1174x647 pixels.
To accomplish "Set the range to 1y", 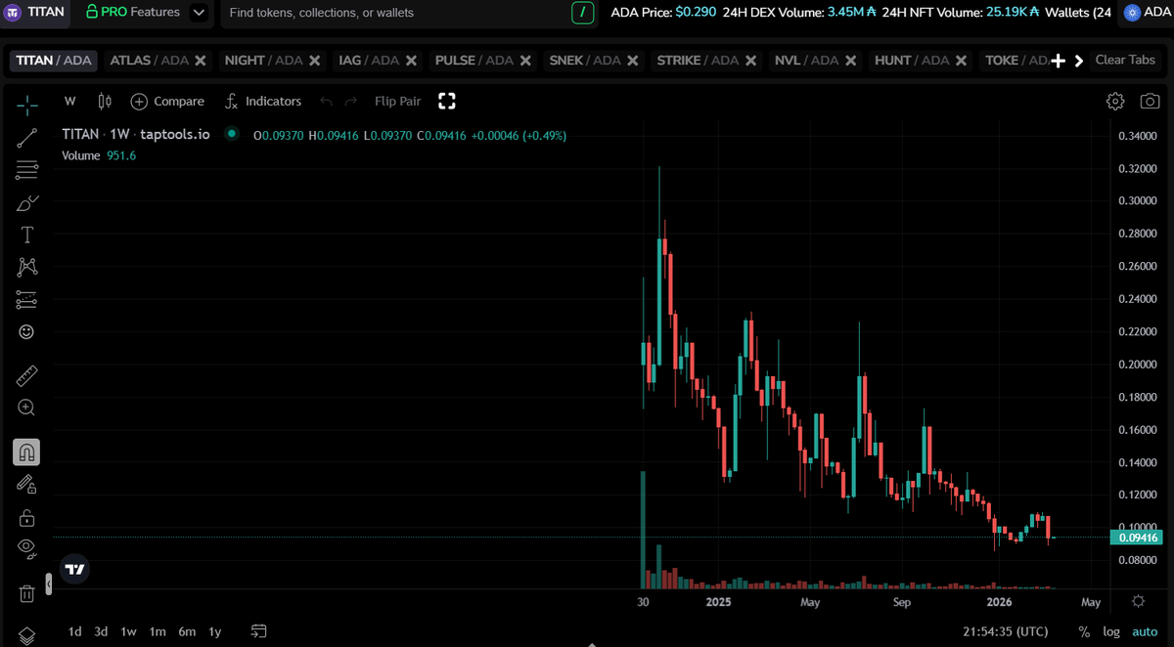I will click(x=215, y=631).
